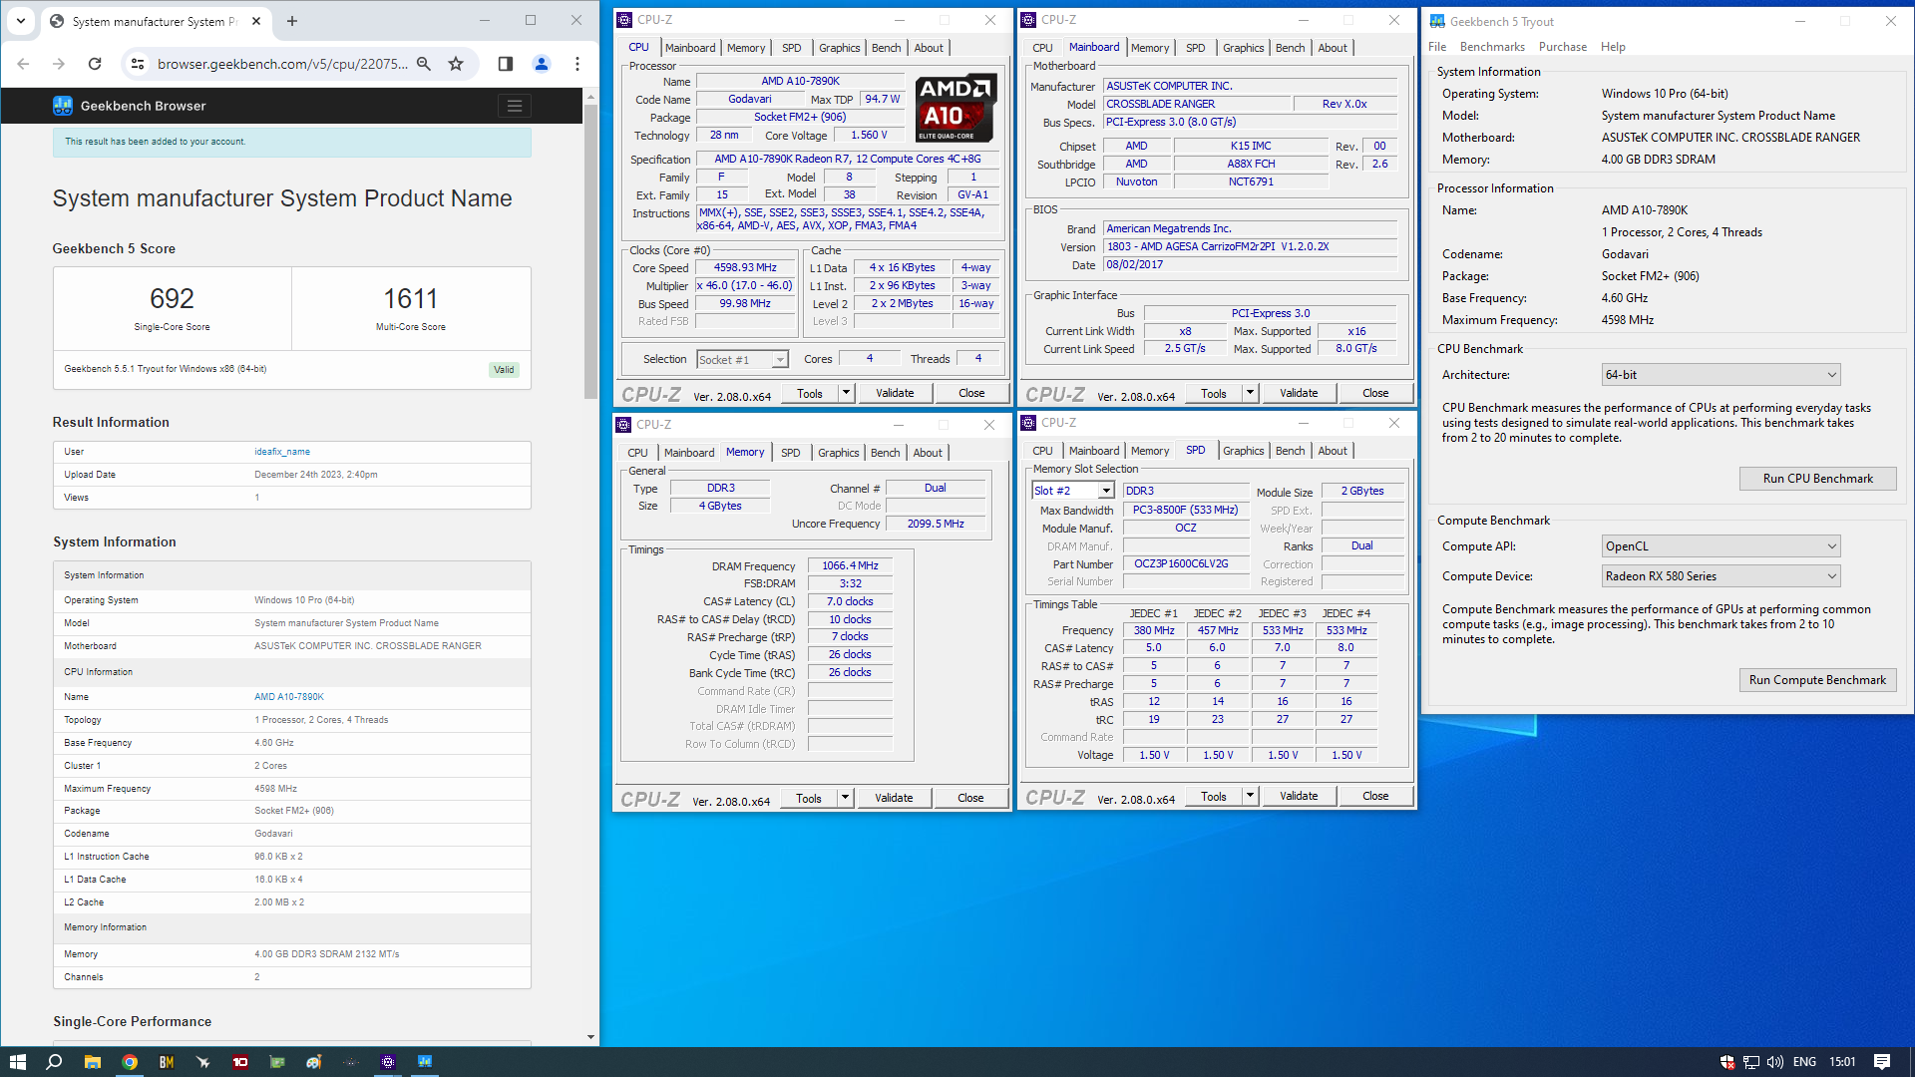Open the network tray icon

[1751, 1062]
